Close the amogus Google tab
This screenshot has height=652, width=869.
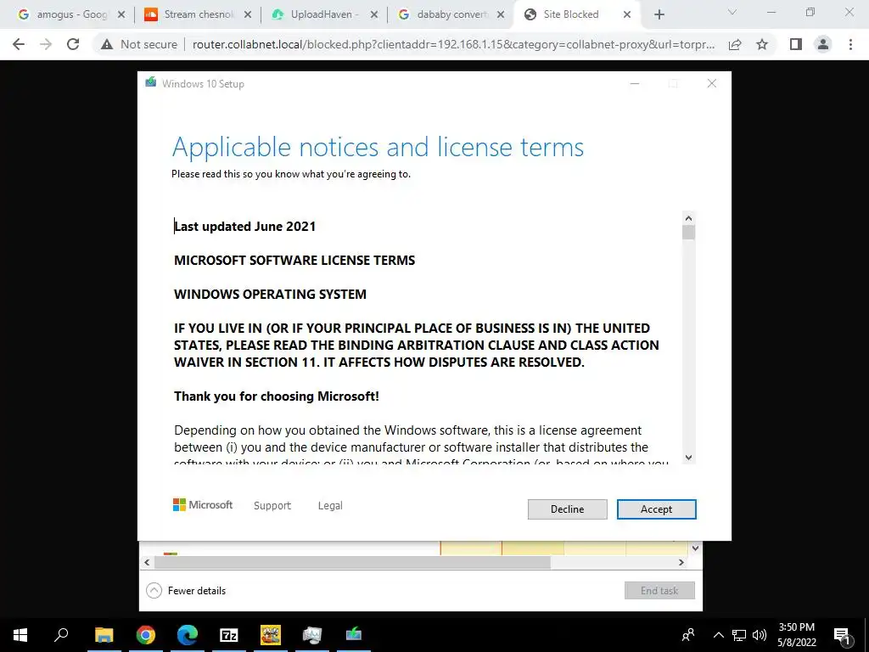(x=121, y=15)
